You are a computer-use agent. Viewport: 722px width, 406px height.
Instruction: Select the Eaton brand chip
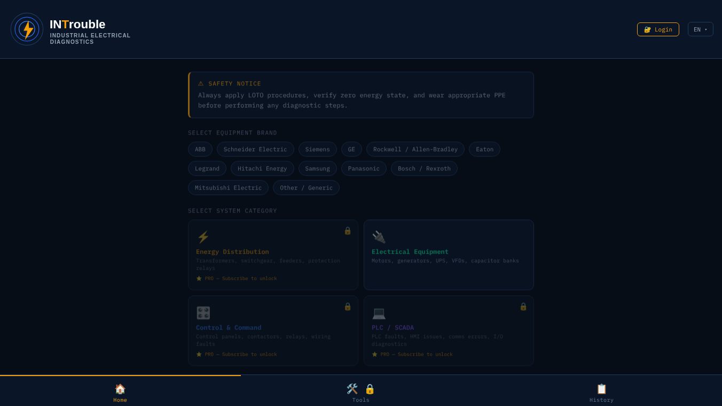pyautogui.click(x=484, y=149)
